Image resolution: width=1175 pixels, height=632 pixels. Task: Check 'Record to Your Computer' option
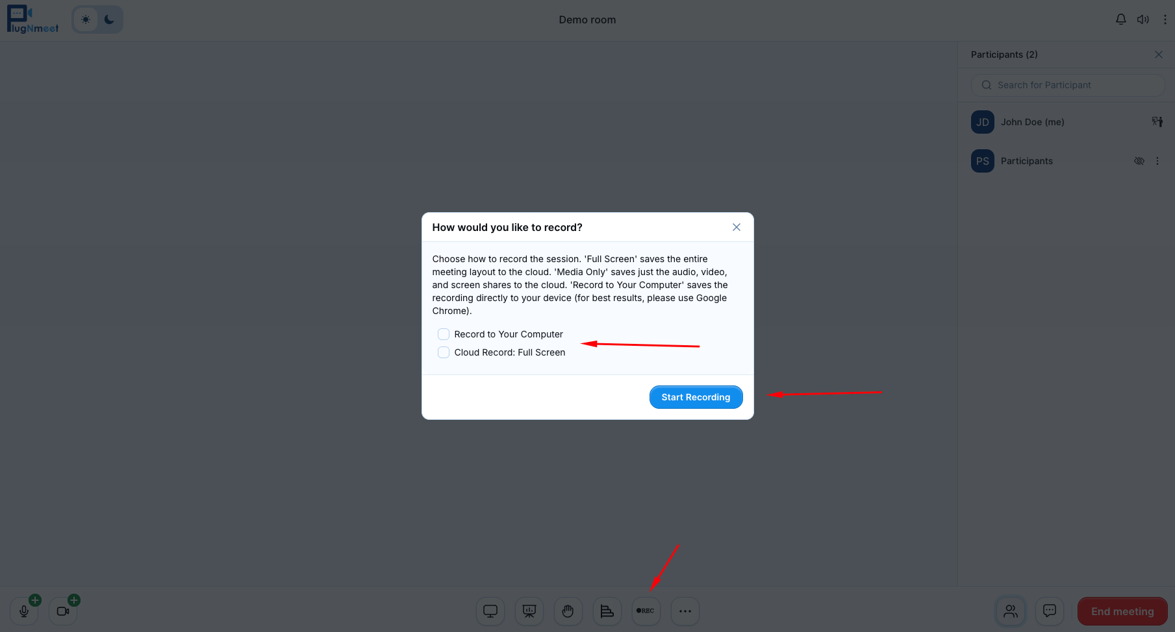click(x=444, y=334)
